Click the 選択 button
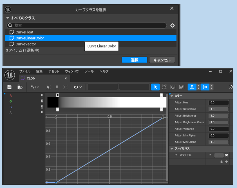Screen dimensions: 237x188 (134, 60)
